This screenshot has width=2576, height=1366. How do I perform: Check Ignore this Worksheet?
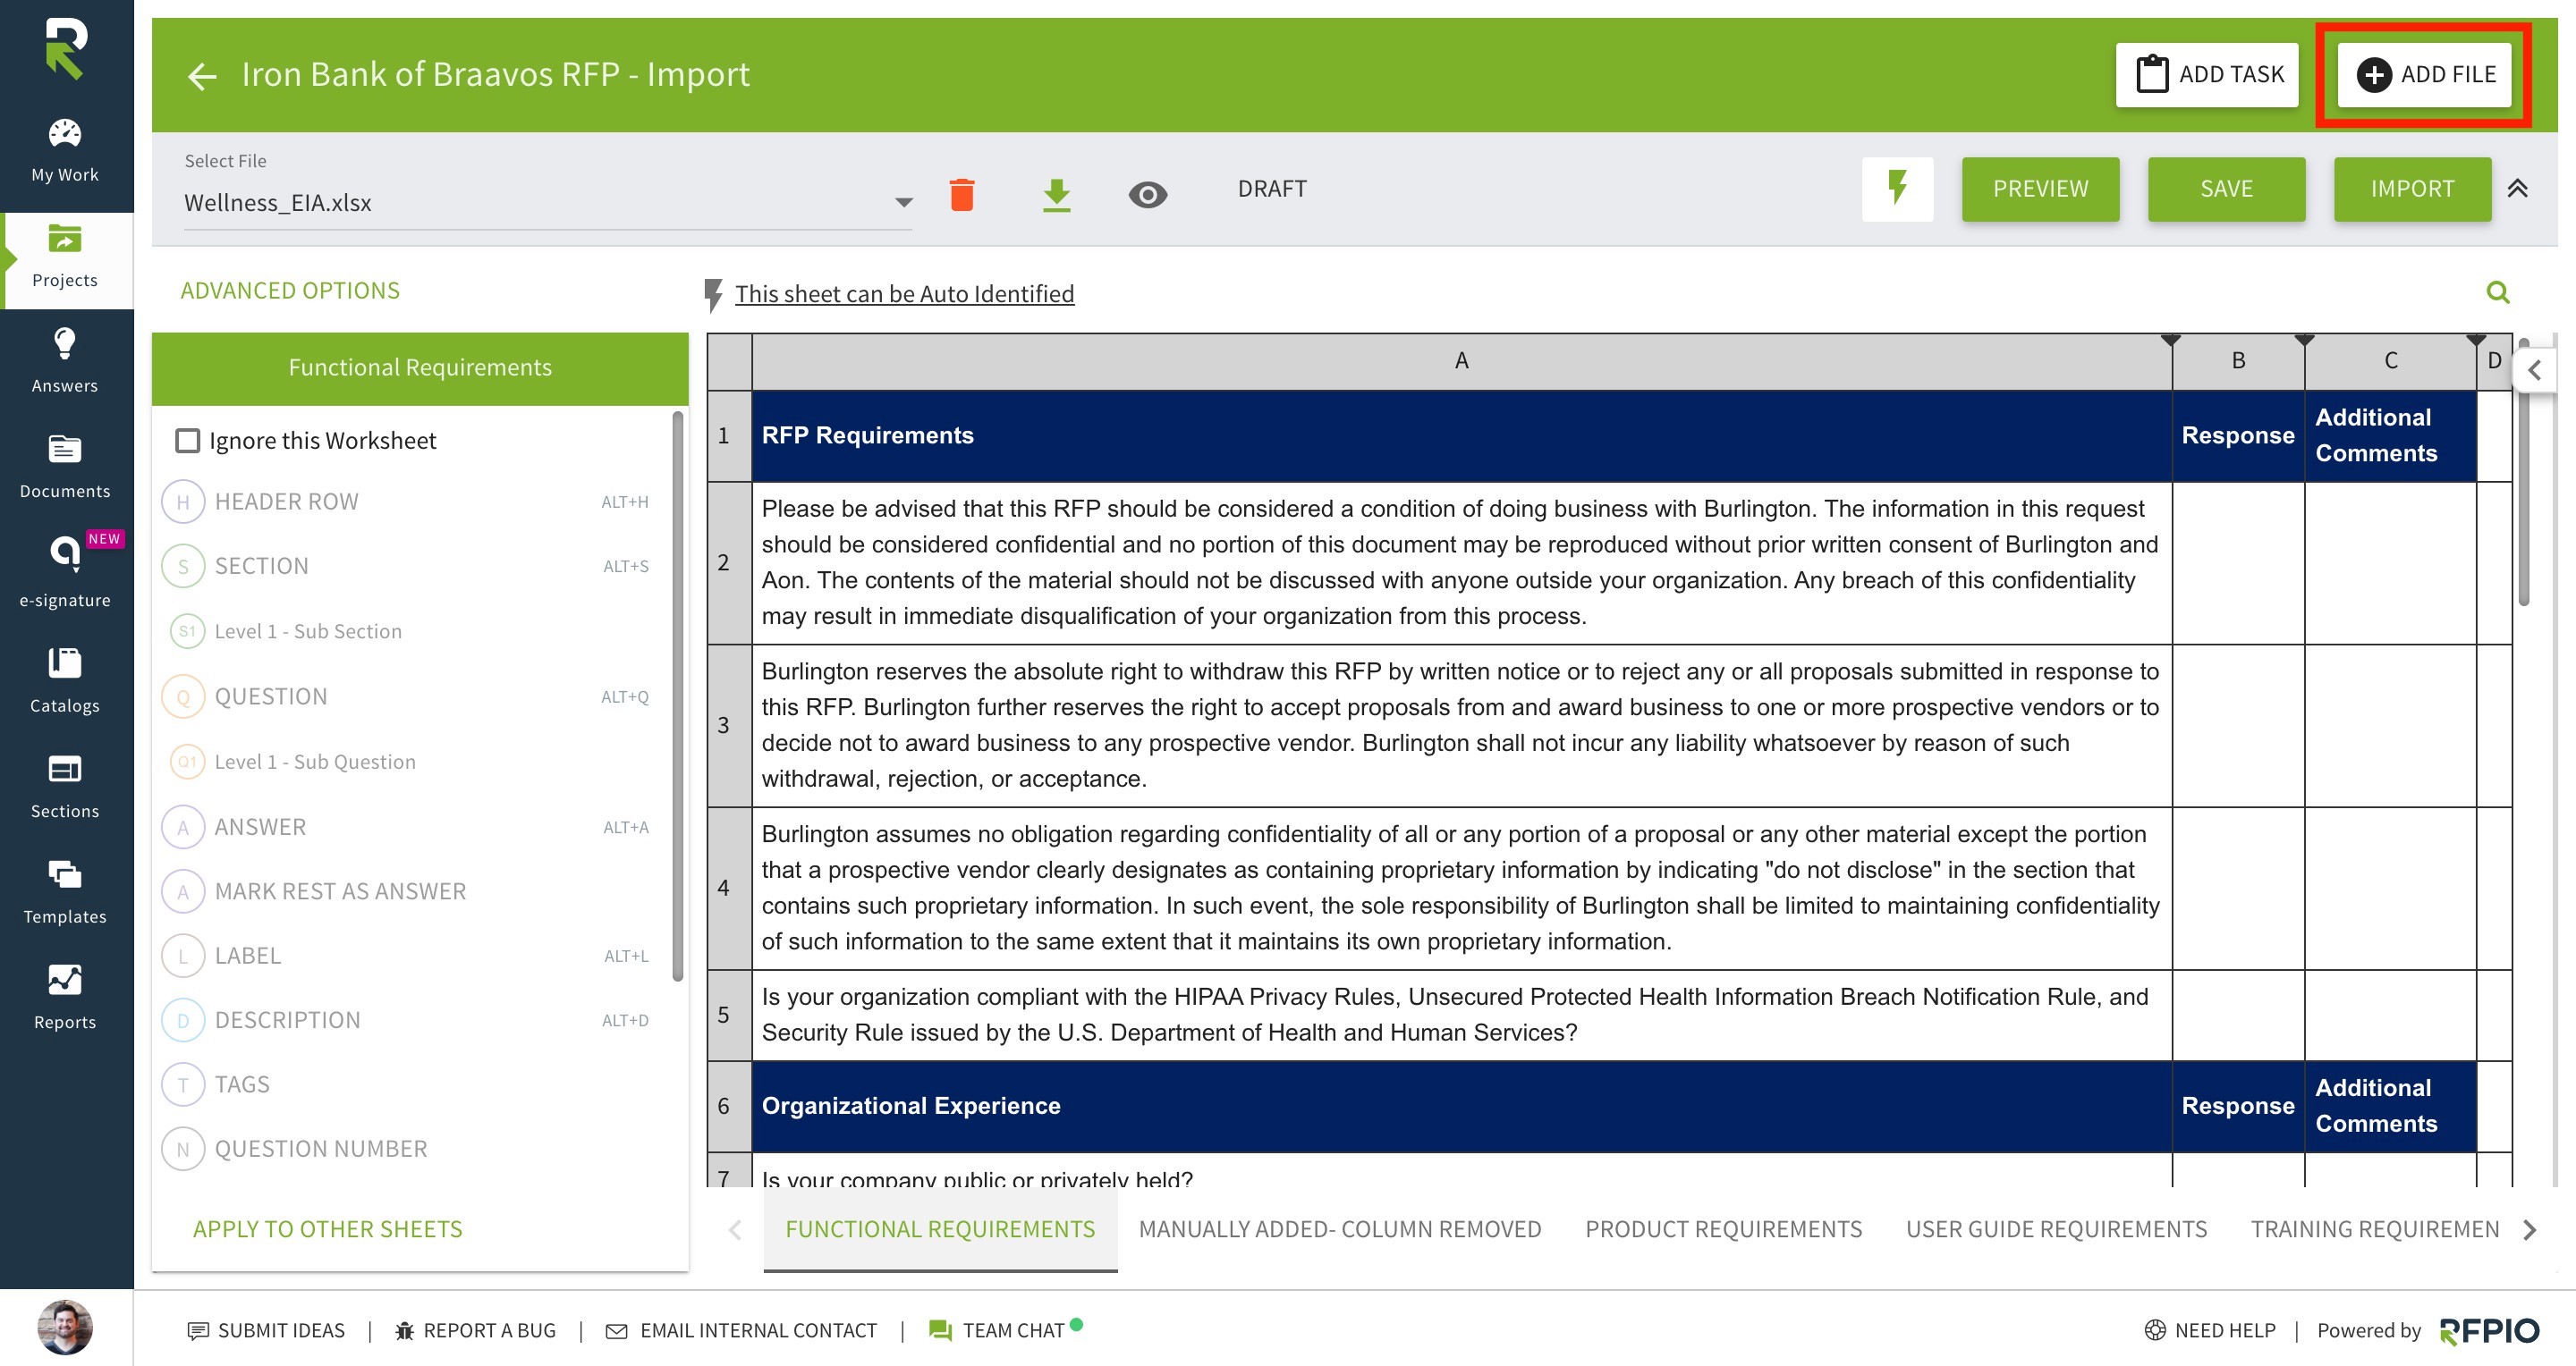187,441
